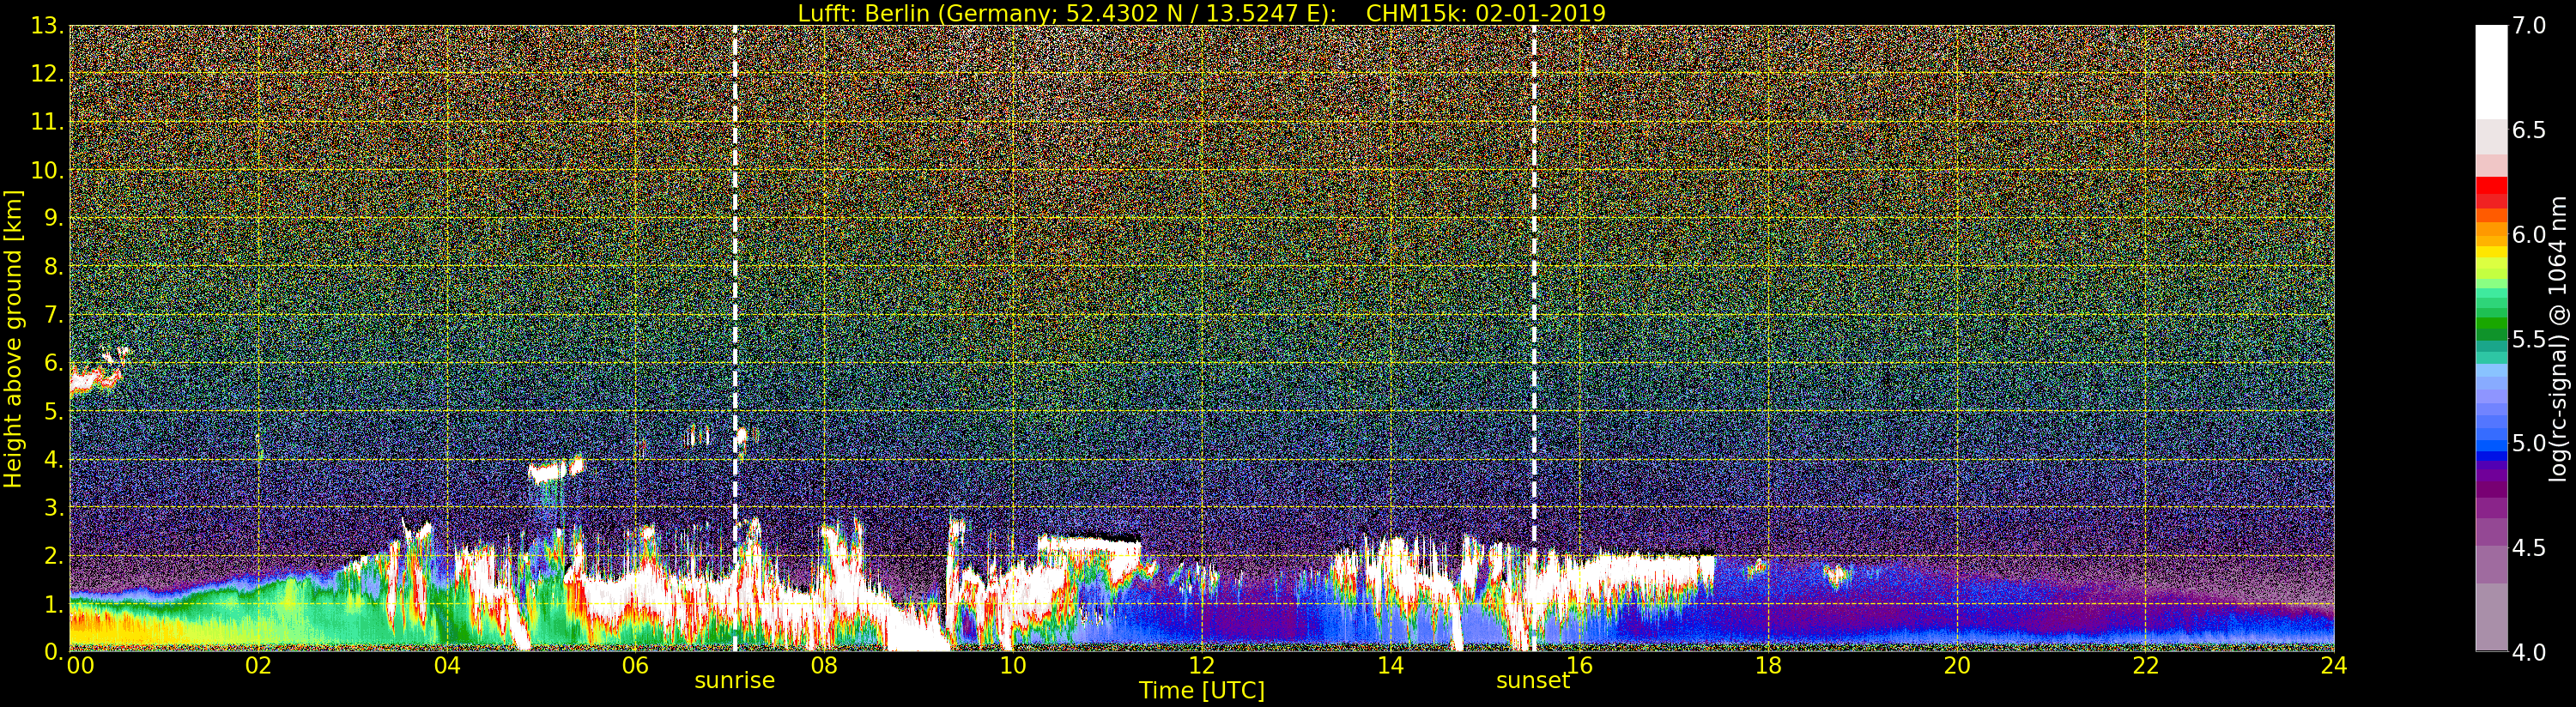This screenshot has width=2576, height=707.
Task: Click the "10." height axis tick label
Action: (47, 170)
